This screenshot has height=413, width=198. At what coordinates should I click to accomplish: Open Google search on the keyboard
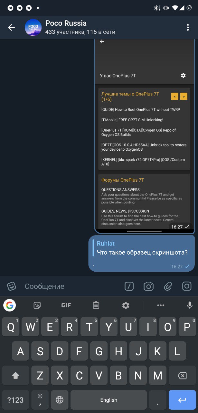pos(10,305)
